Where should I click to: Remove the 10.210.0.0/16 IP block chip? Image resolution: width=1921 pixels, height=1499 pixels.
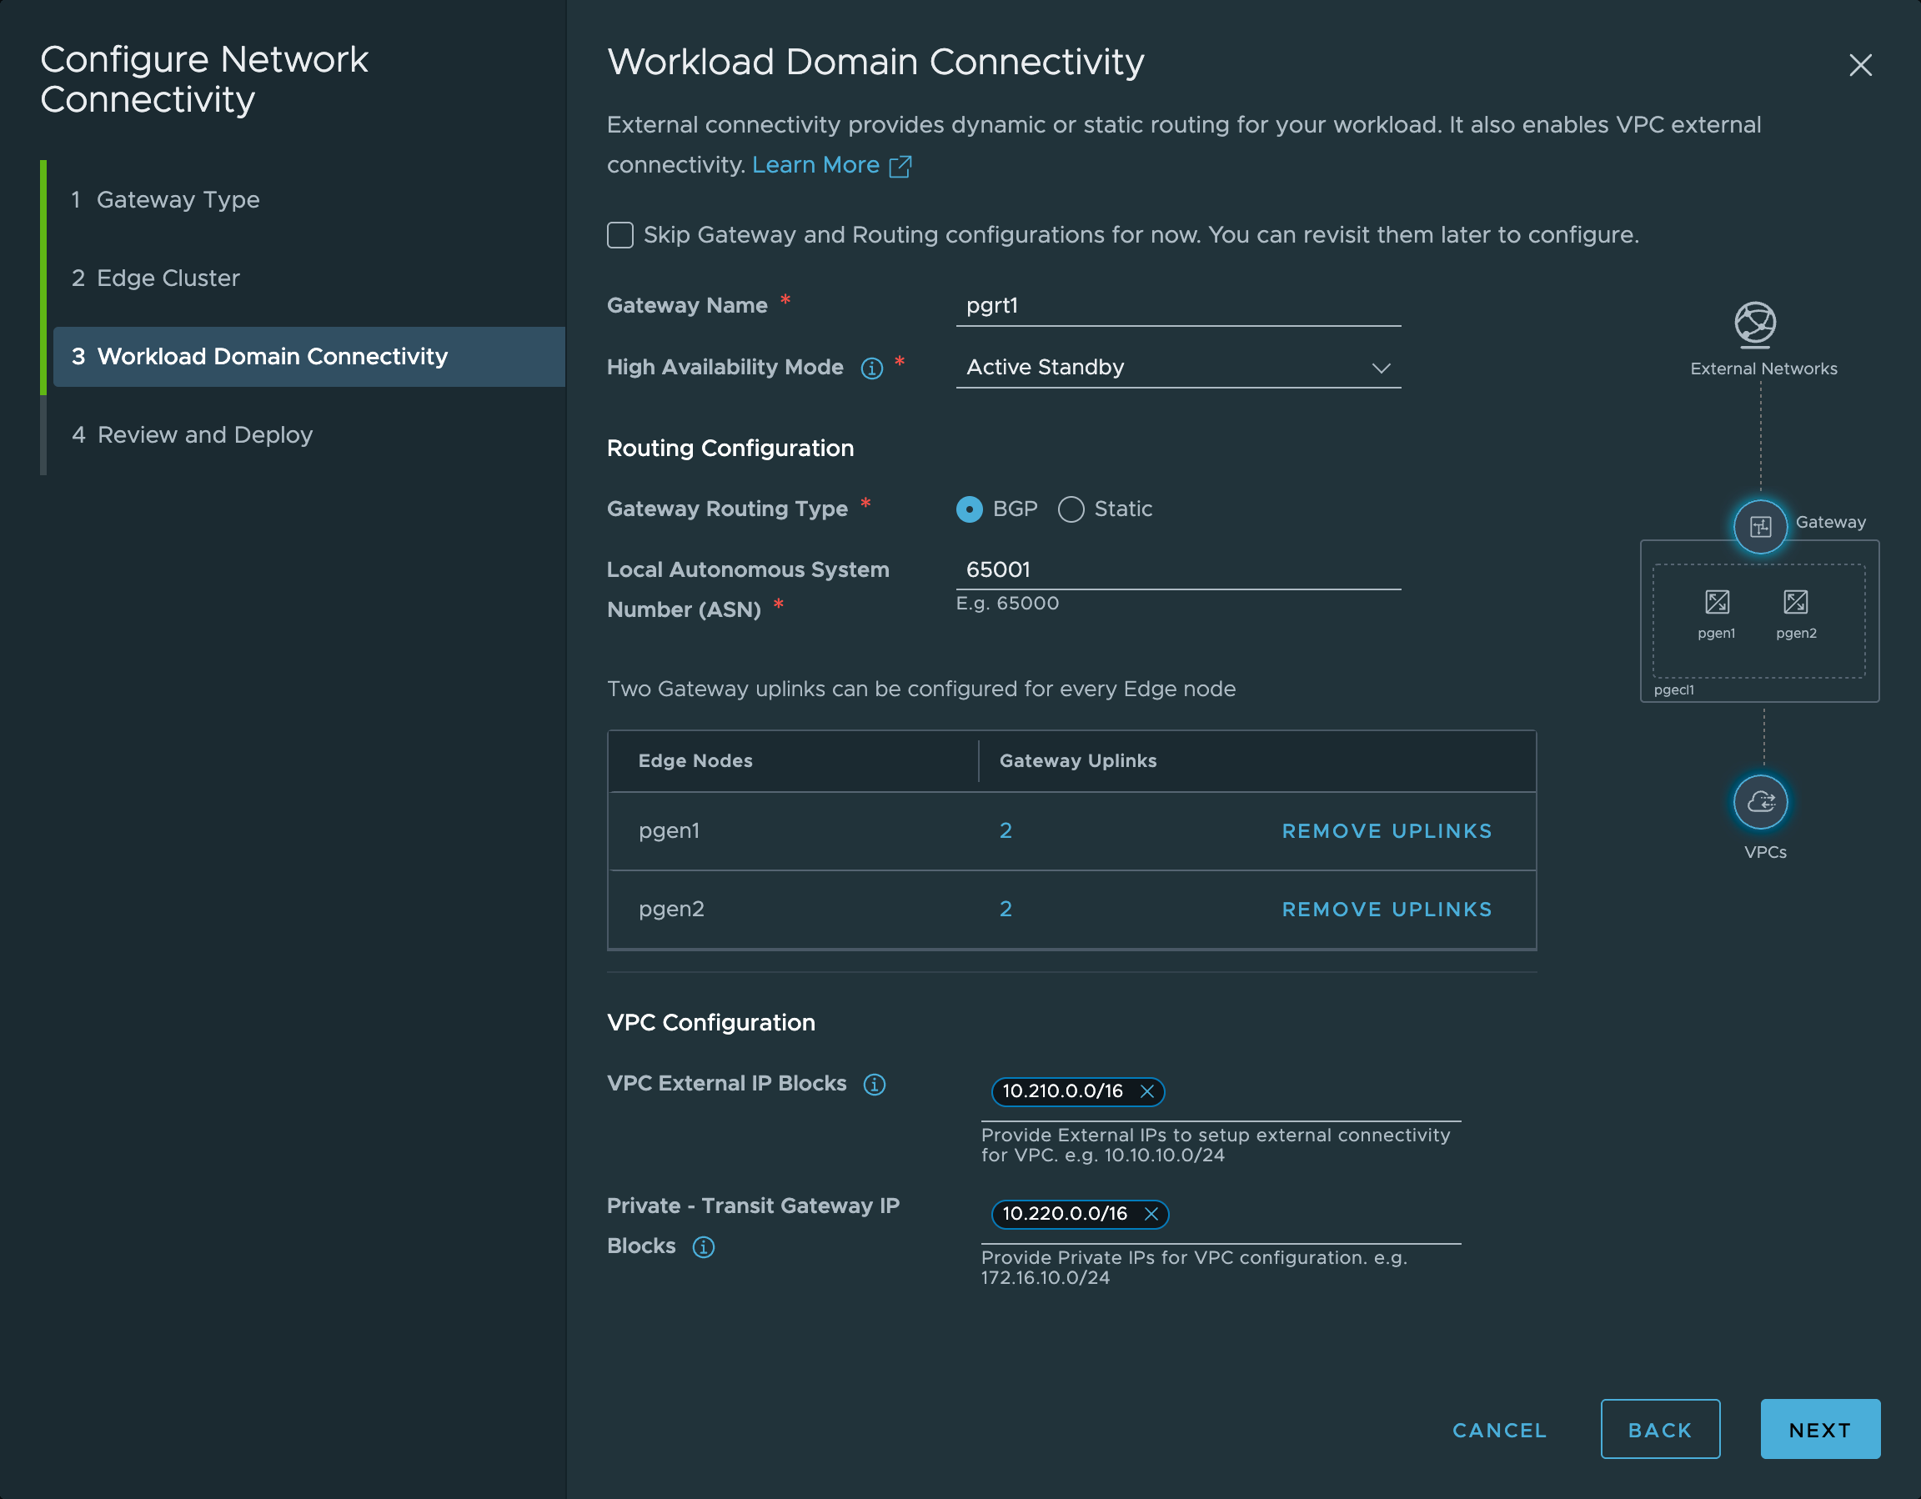(1146, 1090)
